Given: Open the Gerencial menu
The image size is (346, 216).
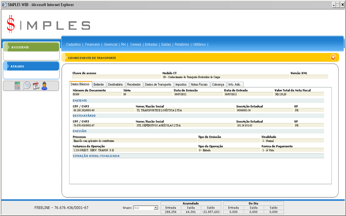Looking at the screenshot, I should 111,44.
